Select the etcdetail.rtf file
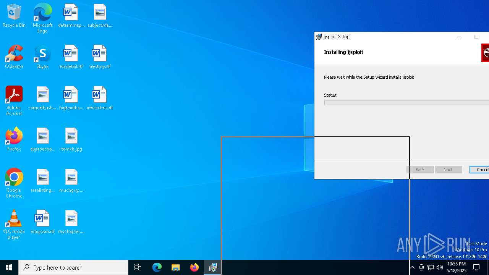Viewport: 489px width, 275px height. click(71, 57)
